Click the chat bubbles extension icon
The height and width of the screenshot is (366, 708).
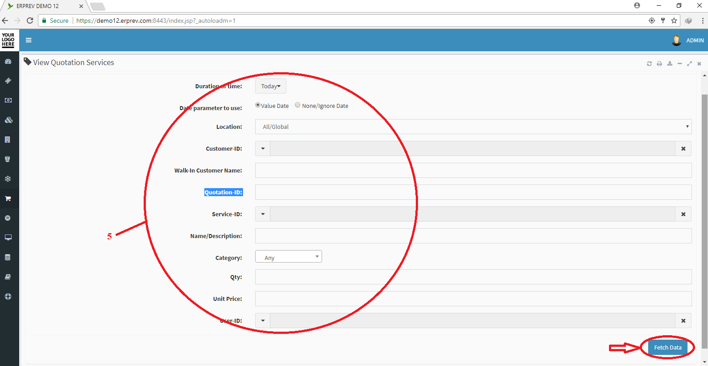coord(688,21)
